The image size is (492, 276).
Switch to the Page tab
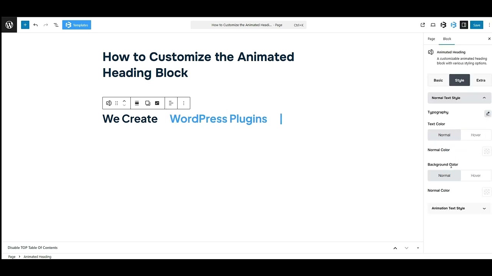(431, 39)
